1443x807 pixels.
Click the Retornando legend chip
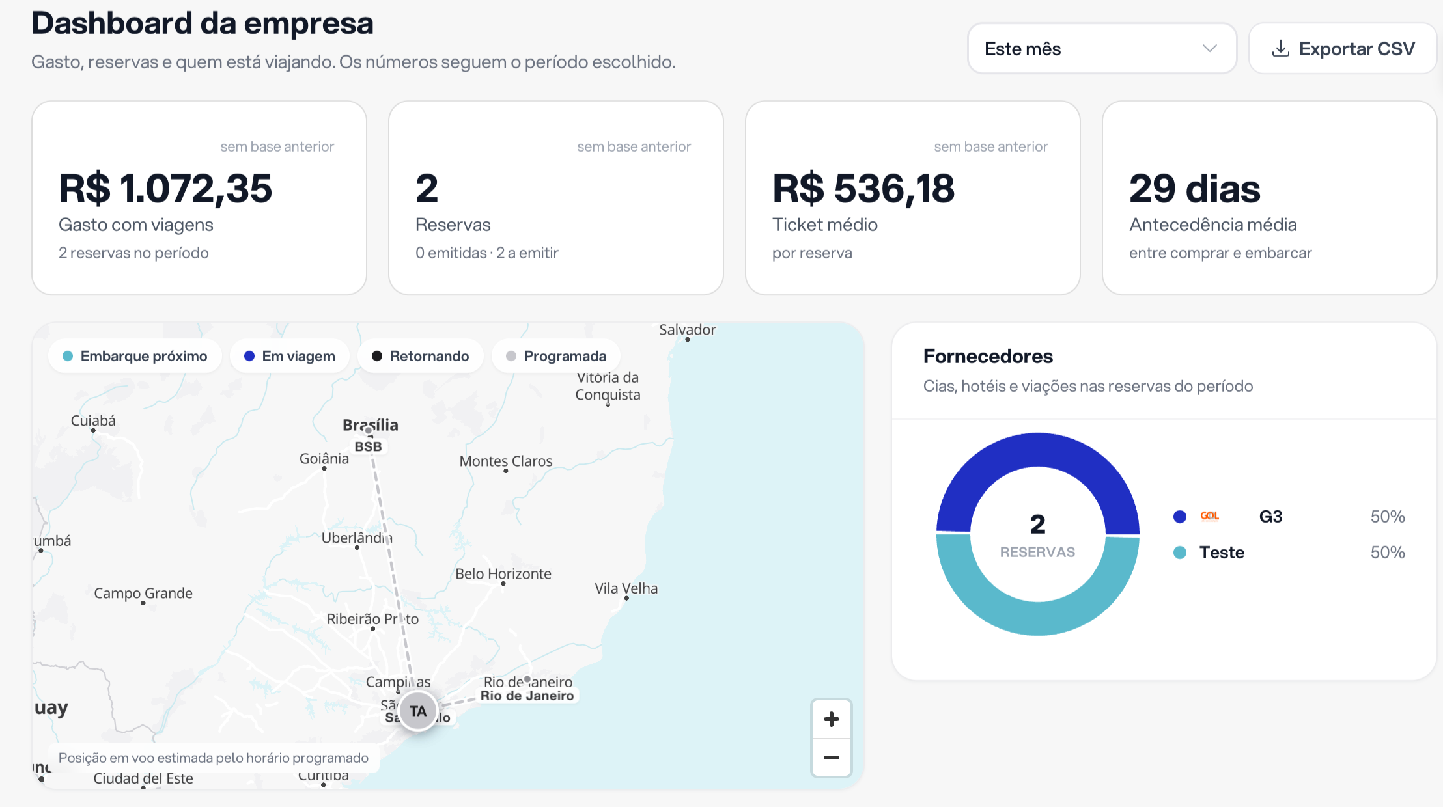pos(421,356)
